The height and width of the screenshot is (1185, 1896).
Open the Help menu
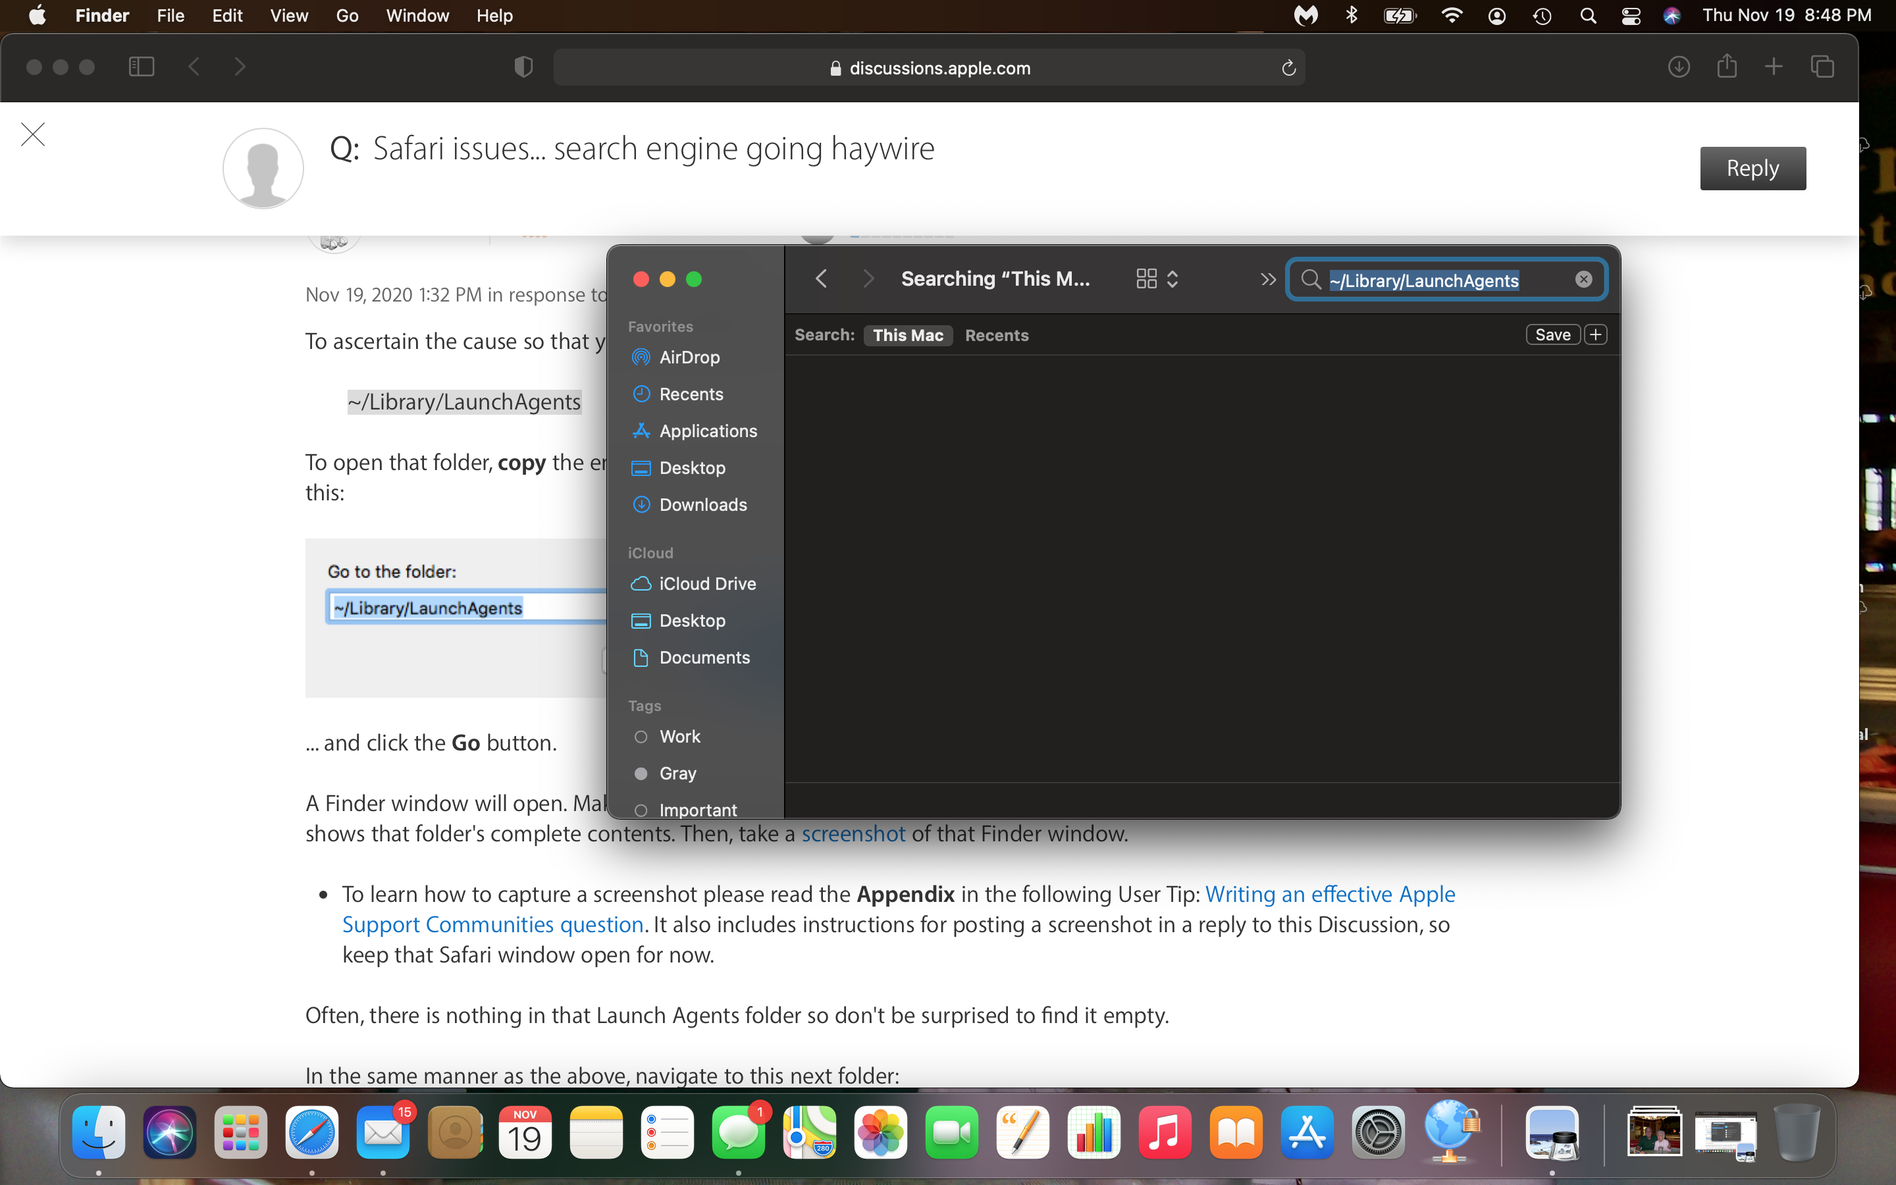click(x=494, y=16)
